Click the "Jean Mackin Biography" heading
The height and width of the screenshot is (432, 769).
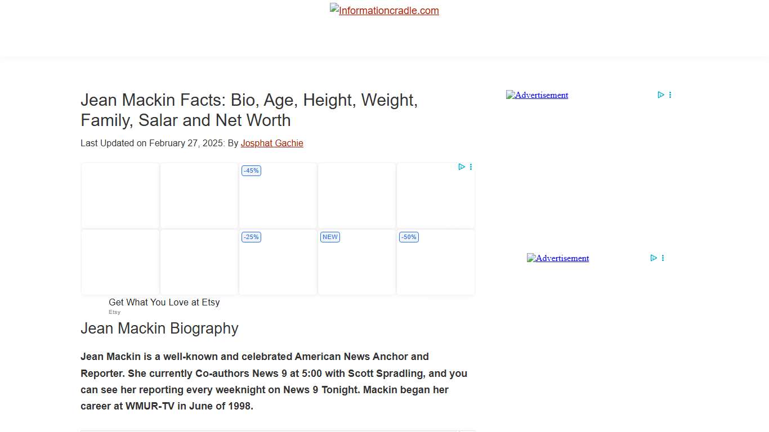point(159,328)
